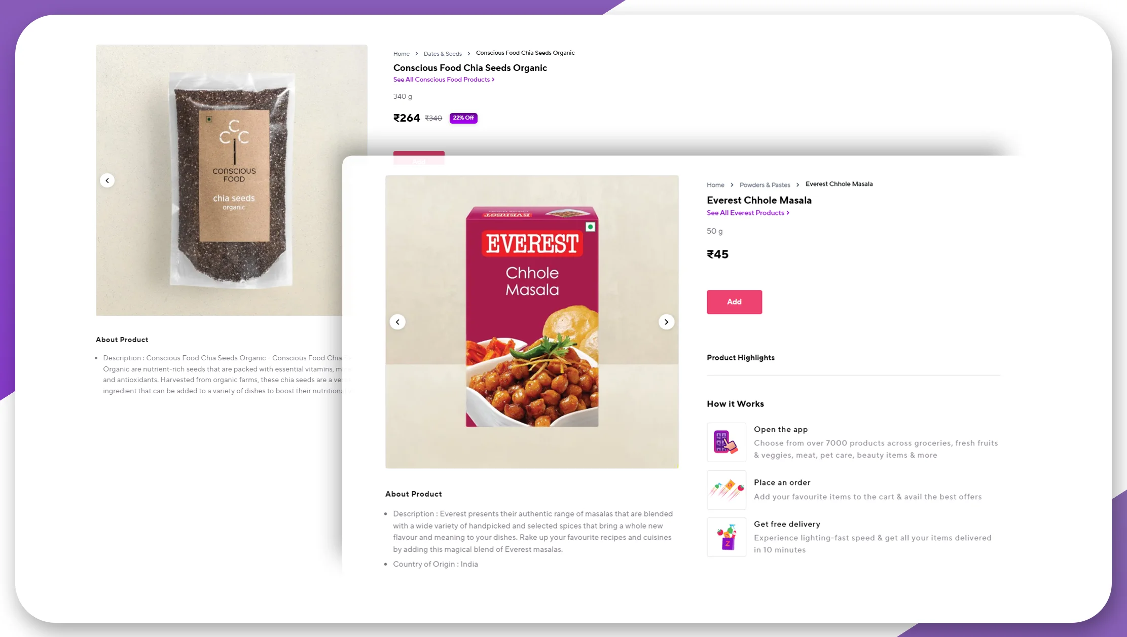Click the Open the app delivery icon
The image size is (1127, 637).
pos(725,442)
